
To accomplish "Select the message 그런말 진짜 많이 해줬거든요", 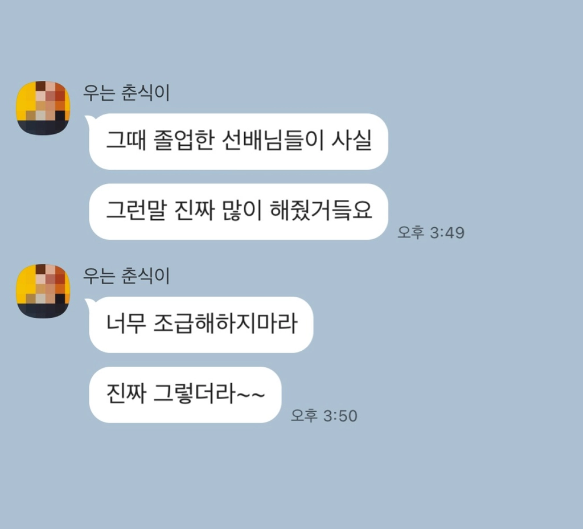I will (239, 211).
